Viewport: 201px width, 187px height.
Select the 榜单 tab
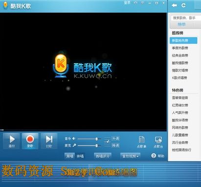click(181, 24)
